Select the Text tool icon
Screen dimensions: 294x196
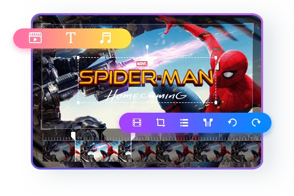point(71,38)
